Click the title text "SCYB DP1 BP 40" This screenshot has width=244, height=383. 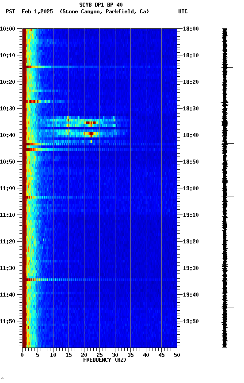(x=101, y=5)
